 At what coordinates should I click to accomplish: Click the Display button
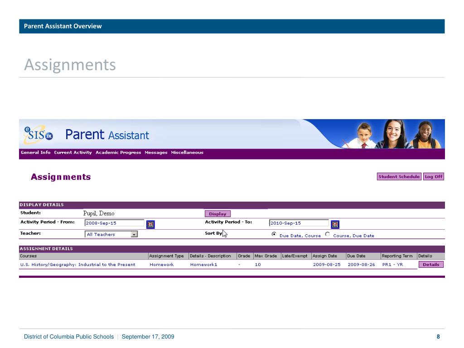(217, 214)
